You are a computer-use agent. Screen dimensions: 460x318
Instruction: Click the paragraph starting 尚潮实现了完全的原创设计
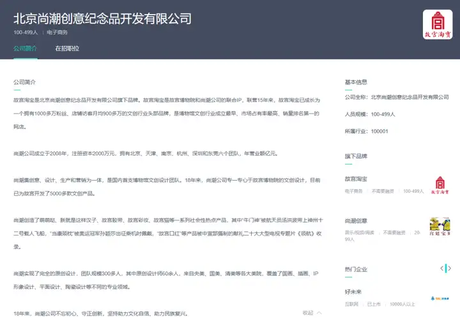point(166,280)
